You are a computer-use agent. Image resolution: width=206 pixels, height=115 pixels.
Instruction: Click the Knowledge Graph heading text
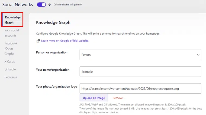tap(53, 22)
